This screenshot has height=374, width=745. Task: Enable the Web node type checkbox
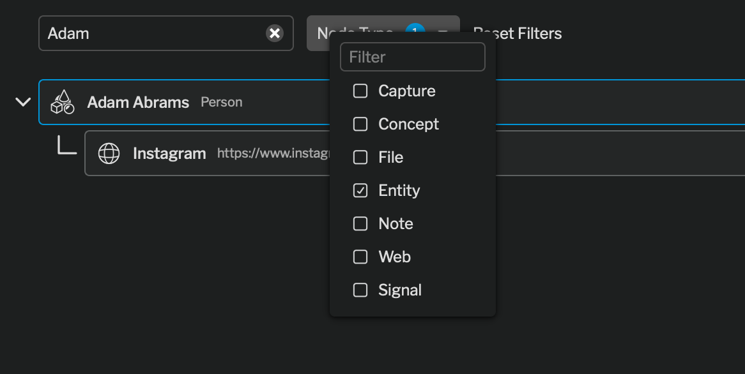(x=360, y=257)
